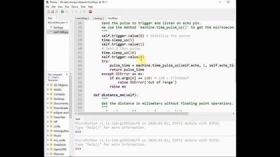280x157 pixels.
Task: Click "raise OSError('Out of range')" line
Action: pos(147,82)
